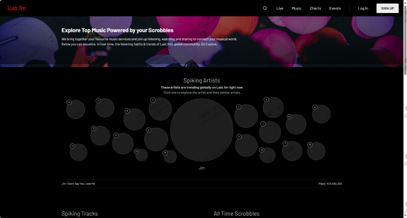Open the Live menu item

280,8
